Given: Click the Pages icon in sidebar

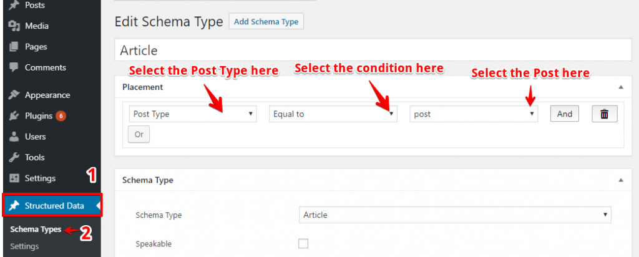Looking at the screenshot, I should coord(14,47).
